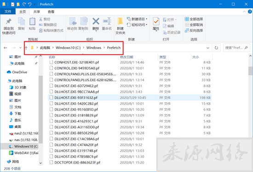Click Windows in the address breadcrumb
The height and width of the screenshot is (172, 253).
pyautogui.click(x=94, y=48)
